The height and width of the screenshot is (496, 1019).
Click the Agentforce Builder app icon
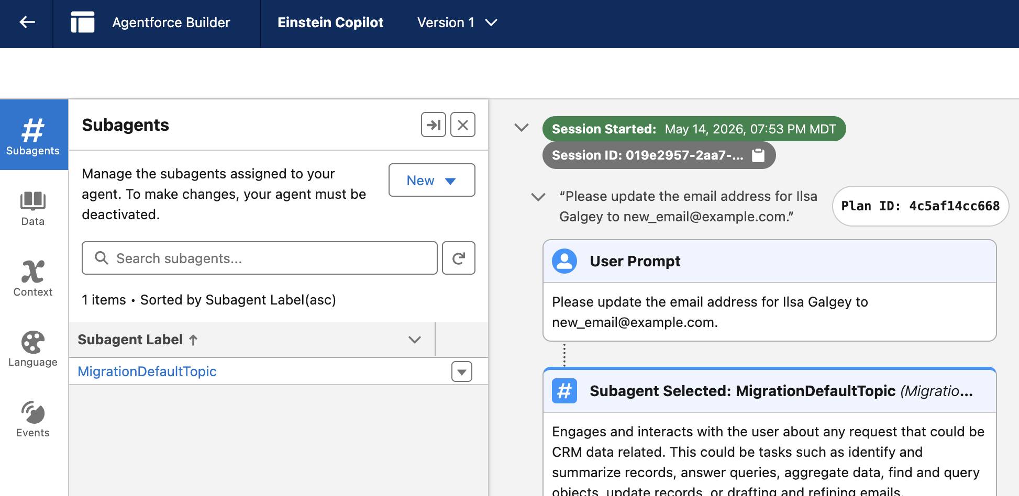(x=83, y=22)
